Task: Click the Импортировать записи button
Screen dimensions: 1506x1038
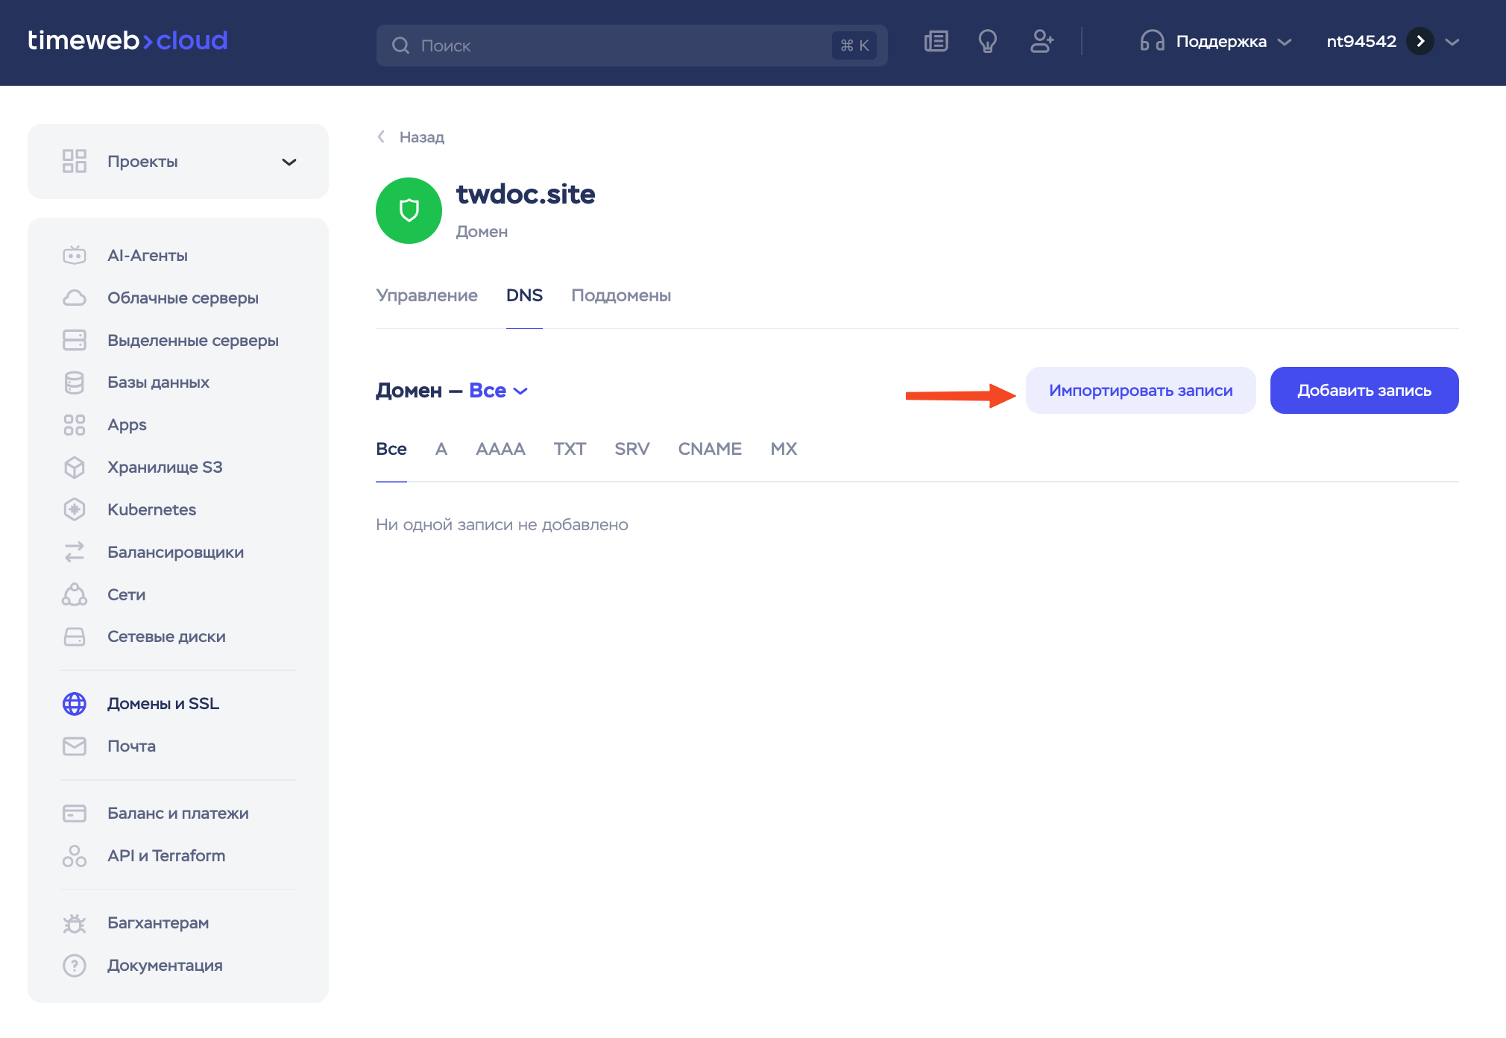Action: (1141, 390)
